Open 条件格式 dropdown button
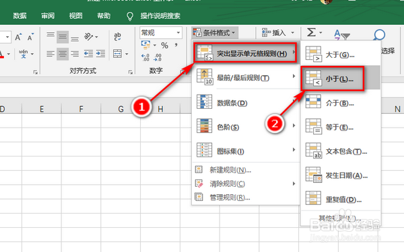 pos(214,33)
